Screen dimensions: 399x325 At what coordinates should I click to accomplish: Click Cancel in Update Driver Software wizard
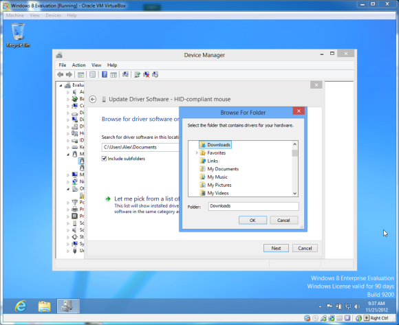305,248
